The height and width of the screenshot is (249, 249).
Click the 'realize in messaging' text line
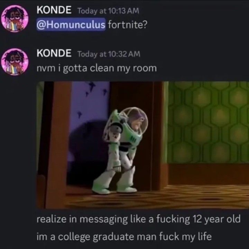[138, 219]
